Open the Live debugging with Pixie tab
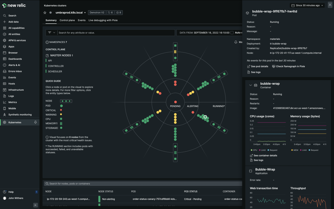The height and width of the screenshot is (209, 334). (x=103, y=20)
